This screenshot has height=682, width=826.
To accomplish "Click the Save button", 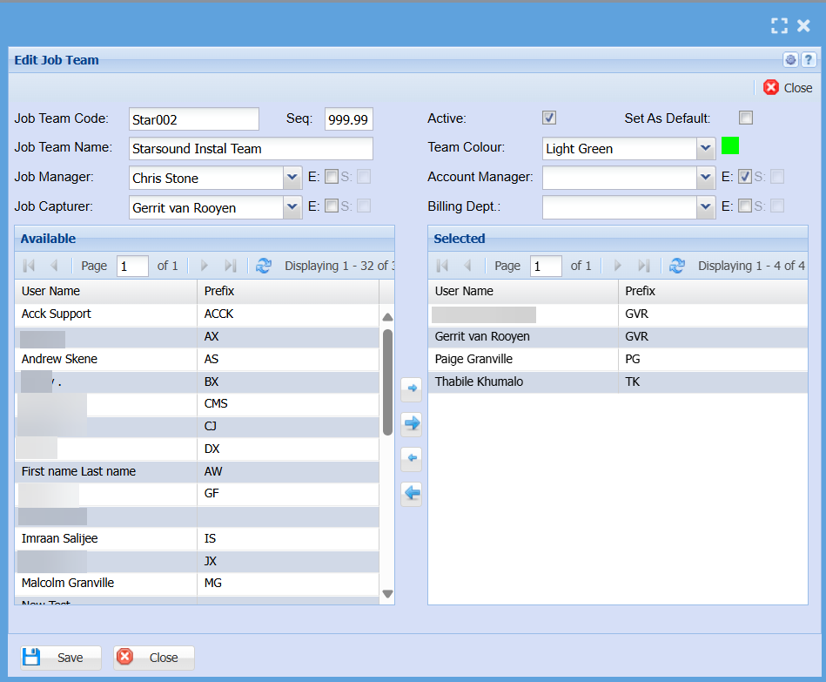I will click(60, 658).
